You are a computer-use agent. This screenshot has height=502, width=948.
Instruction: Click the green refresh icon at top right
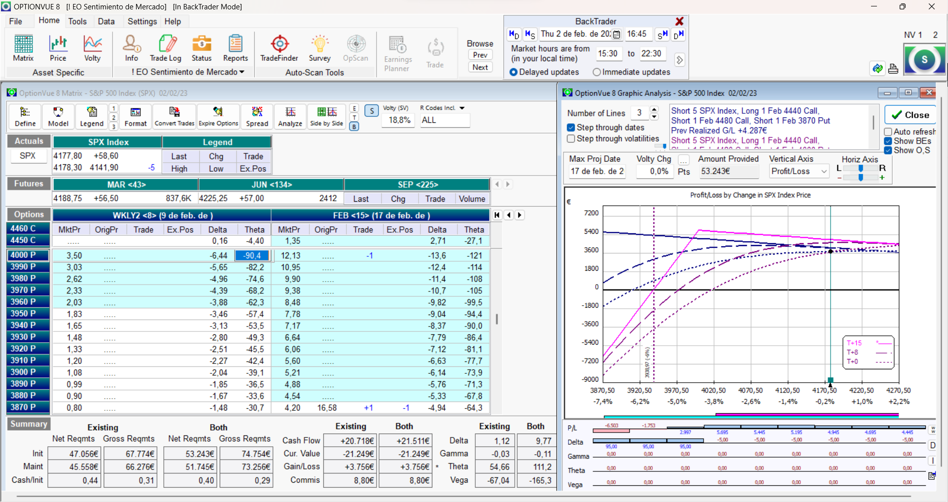click(x=877, y=69)
